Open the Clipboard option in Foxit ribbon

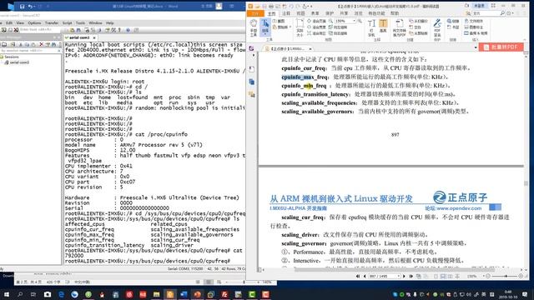tap(281, 27)
